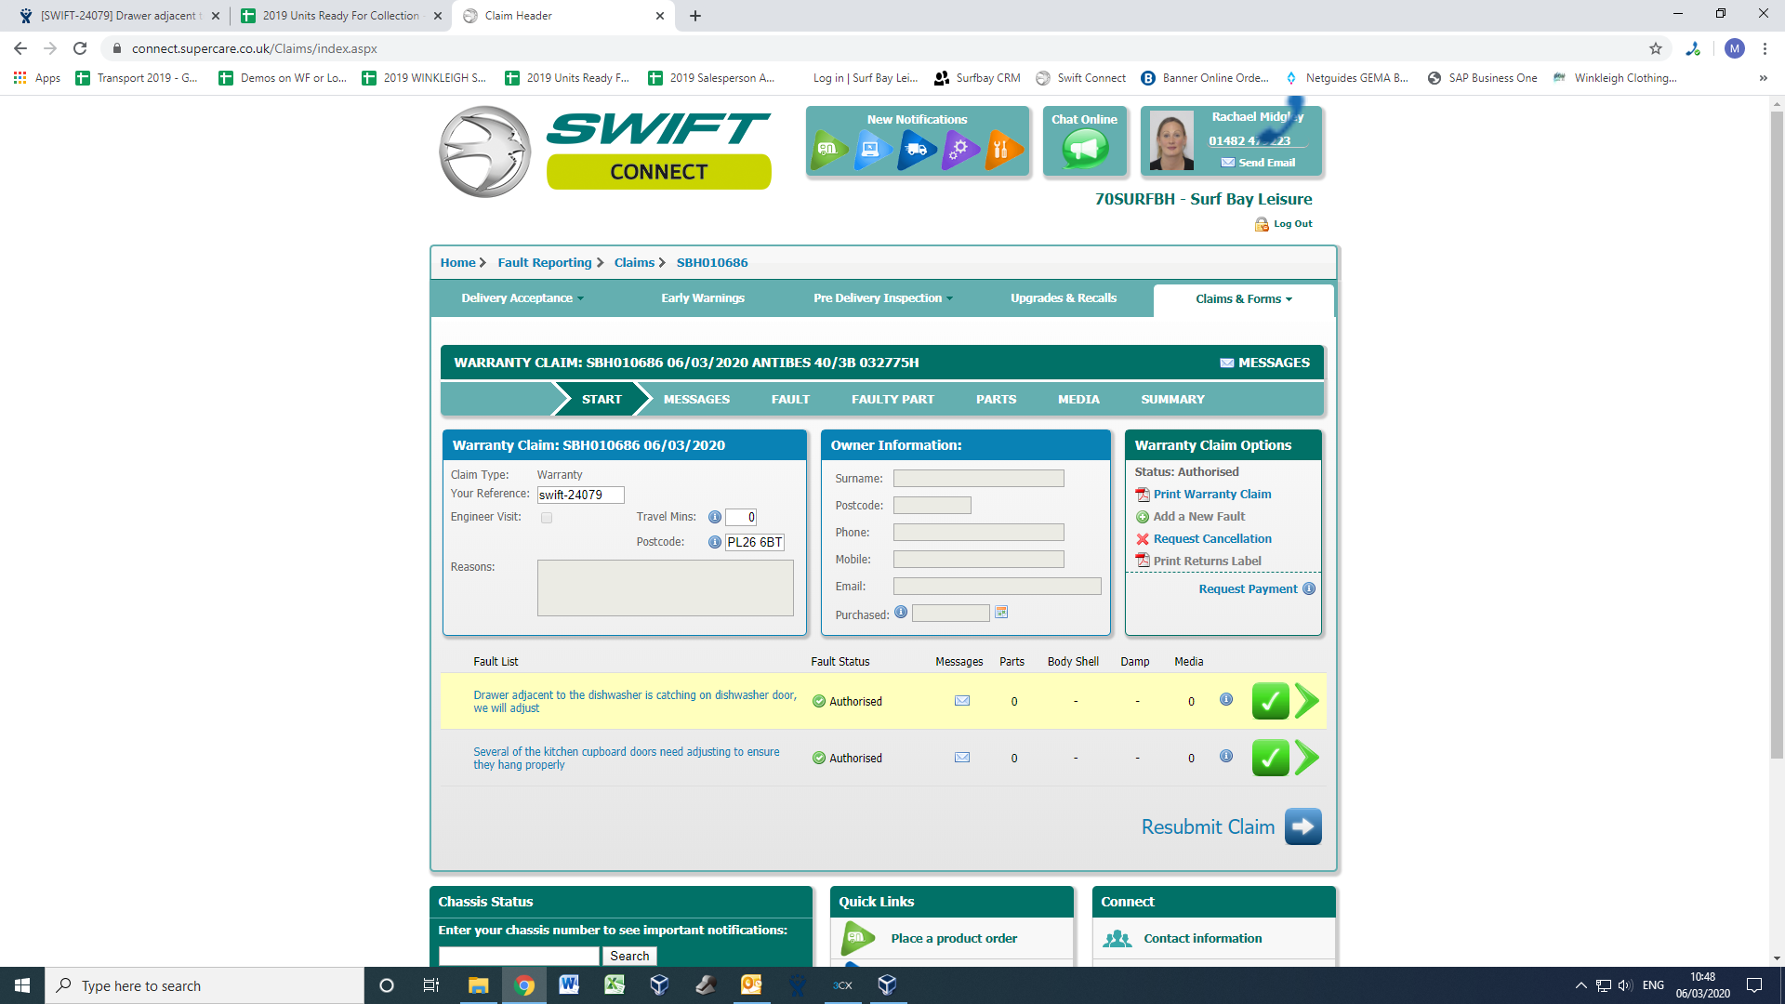Click the Your Reference input field
1785x1004 pixels.
click(580, 495)
